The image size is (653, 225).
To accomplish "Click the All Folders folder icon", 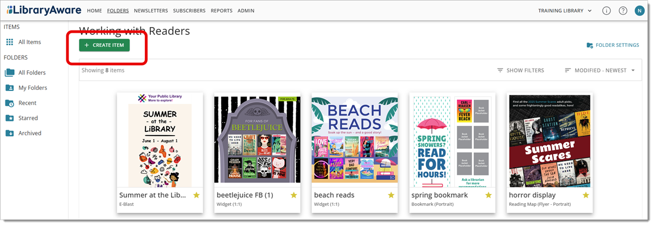I will [10, 72].
